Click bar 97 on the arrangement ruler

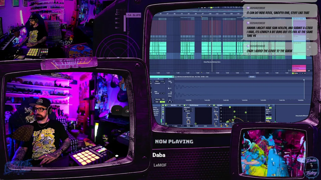point(203,13)
